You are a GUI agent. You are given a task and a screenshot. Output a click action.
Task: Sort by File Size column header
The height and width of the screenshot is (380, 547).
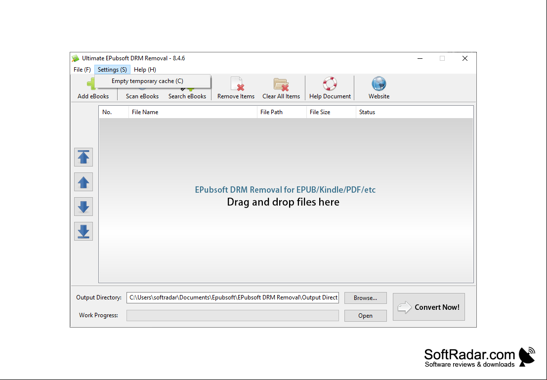tap(331, 112)
